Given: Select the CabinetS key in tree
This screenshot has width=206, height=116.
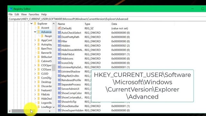Looking at the screenshot, I should pos(46,61).
